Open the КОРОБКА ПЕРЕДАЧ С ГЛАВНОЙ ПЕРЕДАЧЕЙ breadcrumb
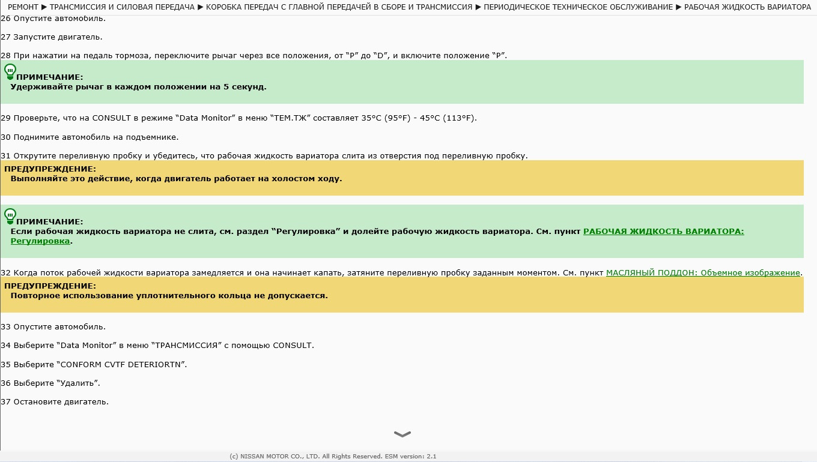The height and width of the screenshot is (462, 817). click(x=339, y=7)
